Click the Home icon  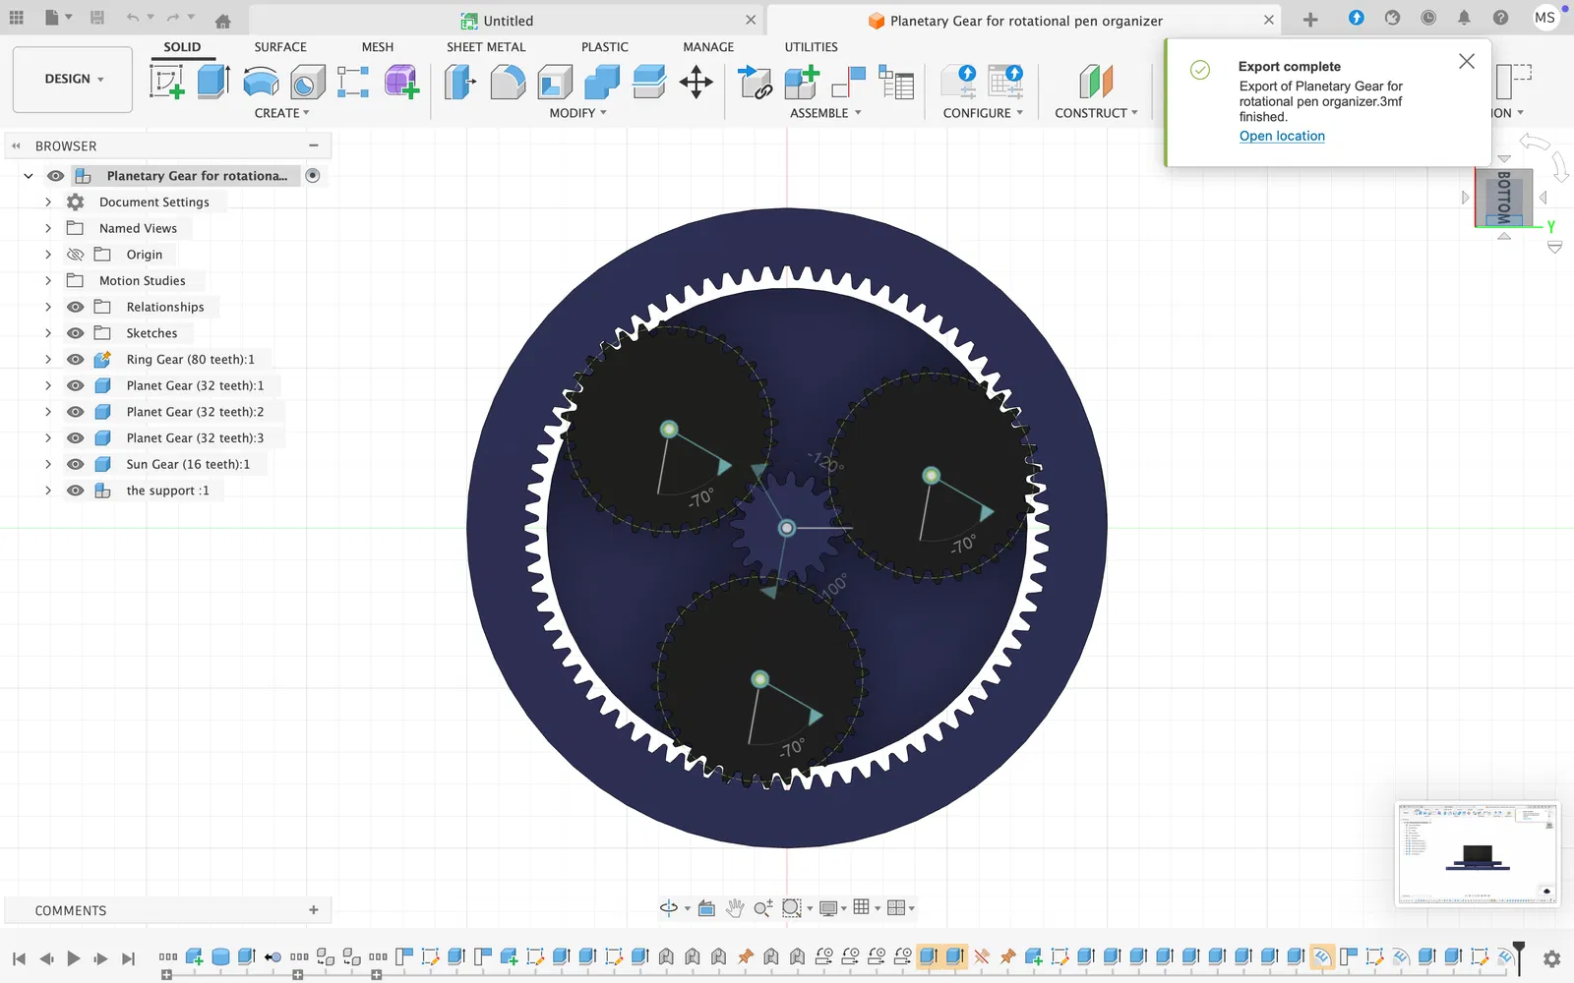click(x=223, y=21)
